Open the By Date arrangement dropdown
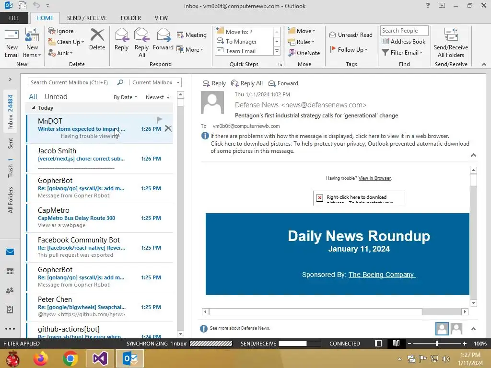The width and height of the screenshot is (491, 368). pyautogui.click(x=125, y=97)
